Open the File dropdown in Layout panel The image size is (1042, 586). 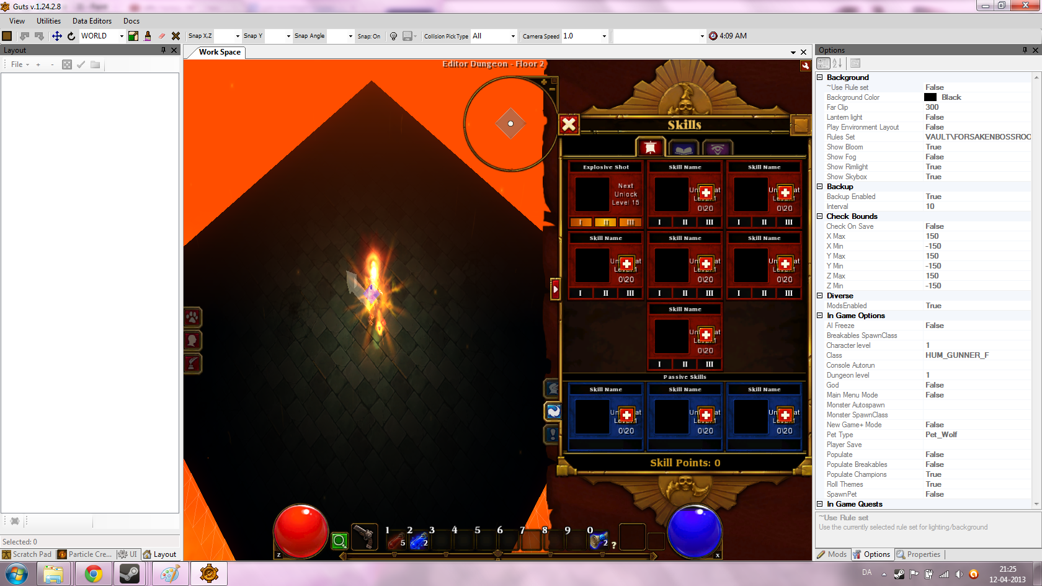point(20,64)
